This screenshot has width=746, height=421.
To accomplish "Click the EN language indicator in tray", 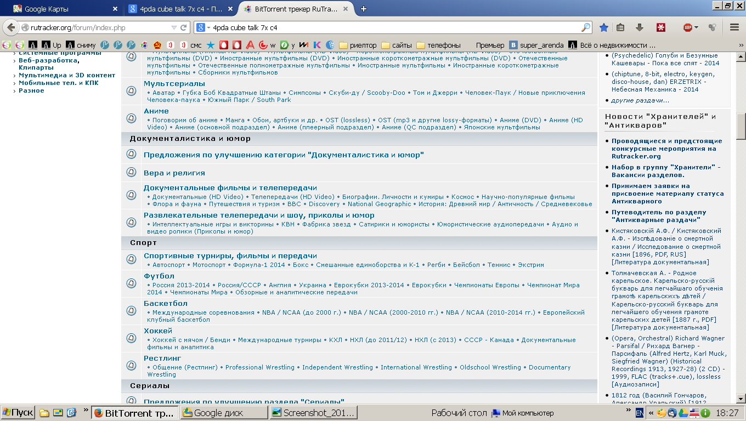I will coord(640,413).
